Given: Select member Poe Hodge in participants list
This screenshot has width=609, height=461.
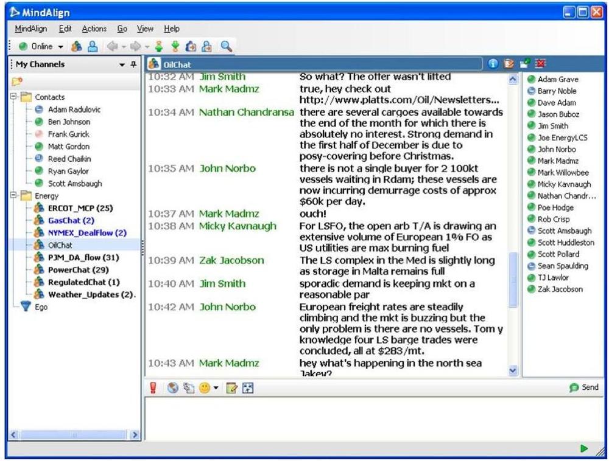Looking at the screenshot, I should [x=555, y=207].
